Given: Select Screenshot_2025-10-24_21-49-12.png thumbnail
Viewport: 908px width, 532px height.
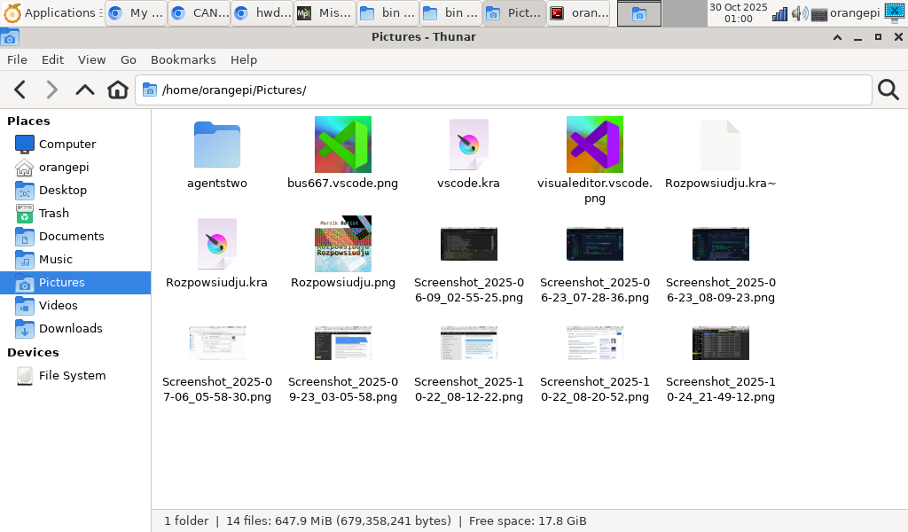Looking at the screenshot, I should point(720,343).
